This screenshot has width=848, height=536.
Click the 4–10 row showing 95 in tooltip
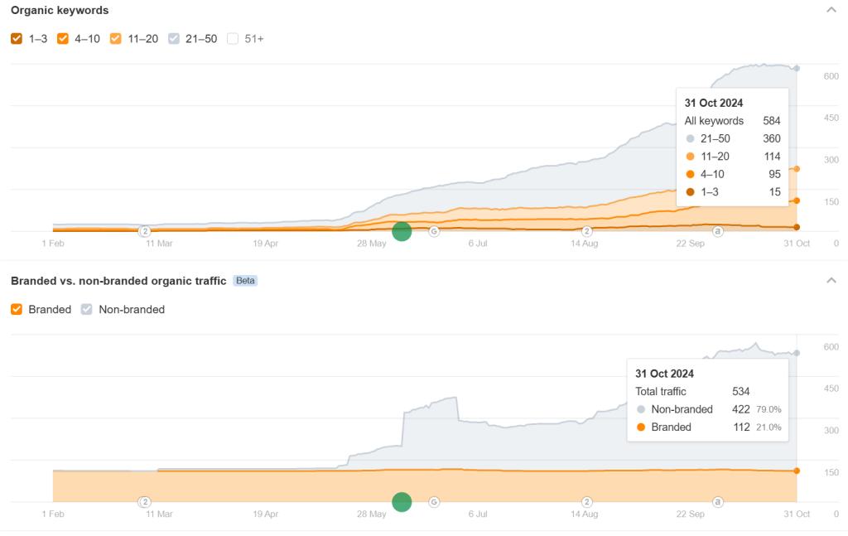tap(732, 174)
